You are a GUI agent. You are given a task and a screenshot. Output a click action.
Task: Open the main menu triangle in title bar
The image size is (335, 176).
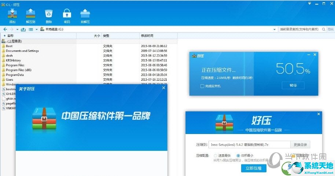pos(309,3)
